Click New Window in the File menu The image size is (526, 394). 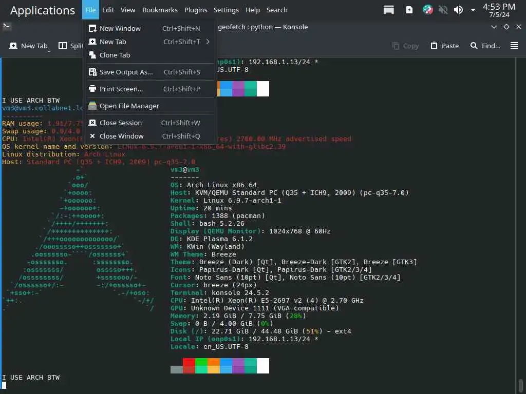click(x=149, y=29)
